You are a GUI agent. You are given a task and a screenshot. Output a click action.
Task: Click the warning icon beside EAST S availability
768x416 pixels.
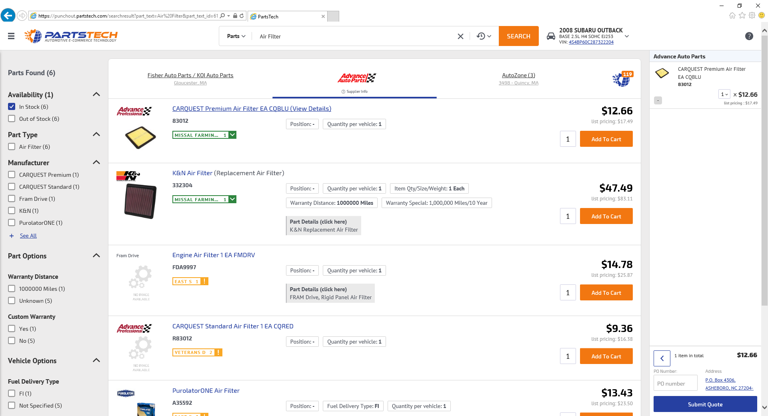205,281
